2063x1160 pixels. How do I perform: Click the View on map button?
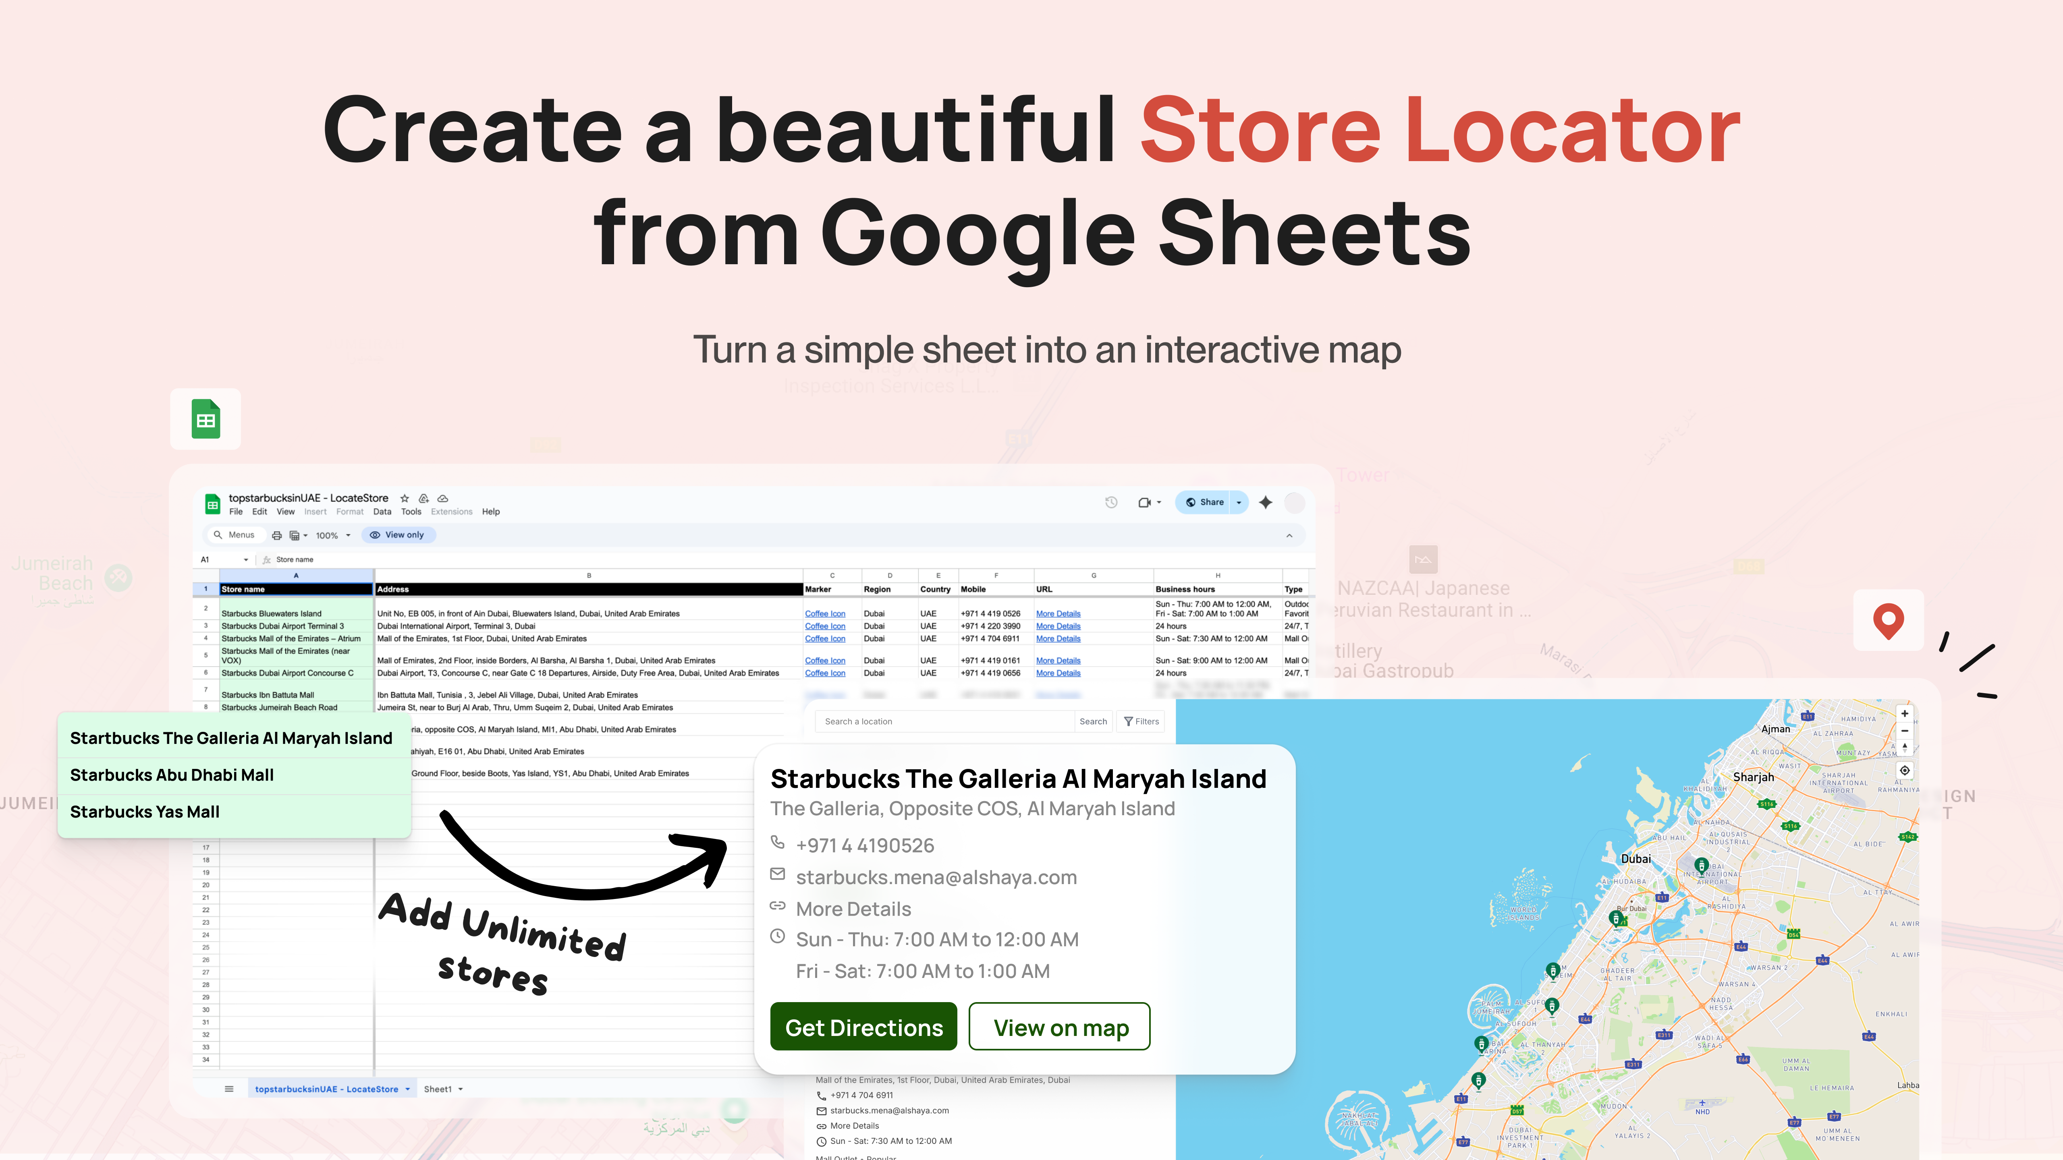(1060, 1027)
